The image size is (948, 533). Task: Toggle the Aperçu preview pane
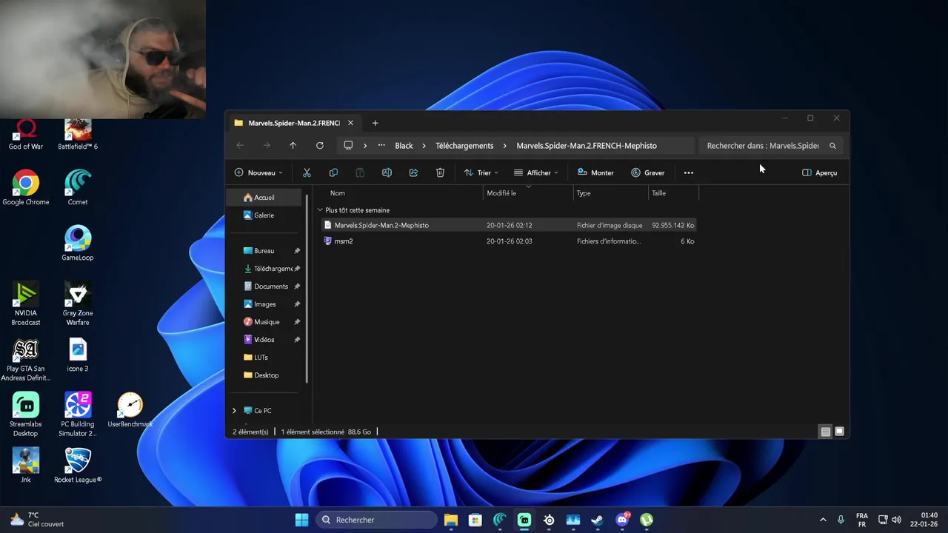click(x=820, y=172)
